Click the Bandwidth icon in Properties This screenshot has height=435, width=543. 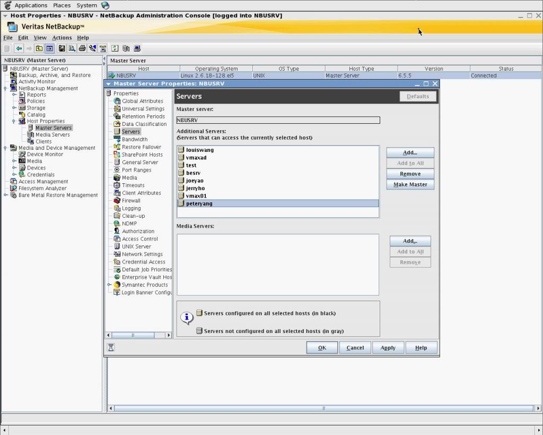coord(117,139)
